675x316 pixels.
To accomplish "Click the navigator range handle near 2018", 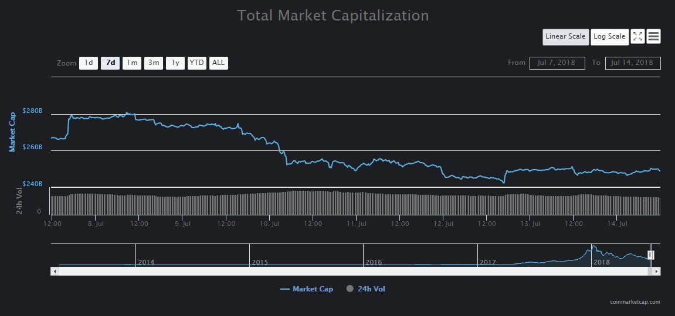I will [650, 255].
